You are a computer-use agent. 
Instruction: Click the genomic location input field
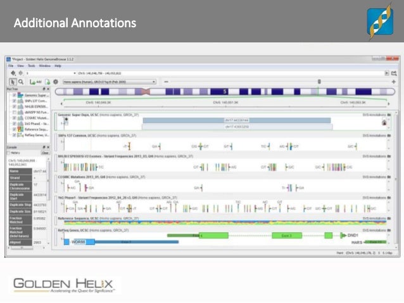pyautogui.click(x=230, y=73)
